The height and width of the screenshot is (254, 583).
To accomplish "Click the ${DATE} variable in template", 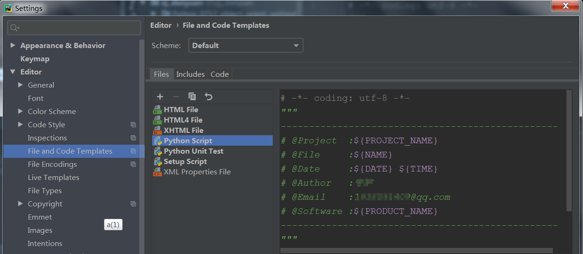I will click(x=373, y=169).
